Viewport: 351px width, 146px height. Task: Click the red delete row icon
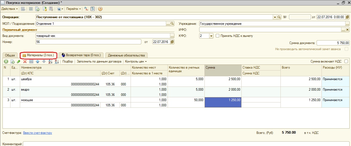click(x=25, y=61)
